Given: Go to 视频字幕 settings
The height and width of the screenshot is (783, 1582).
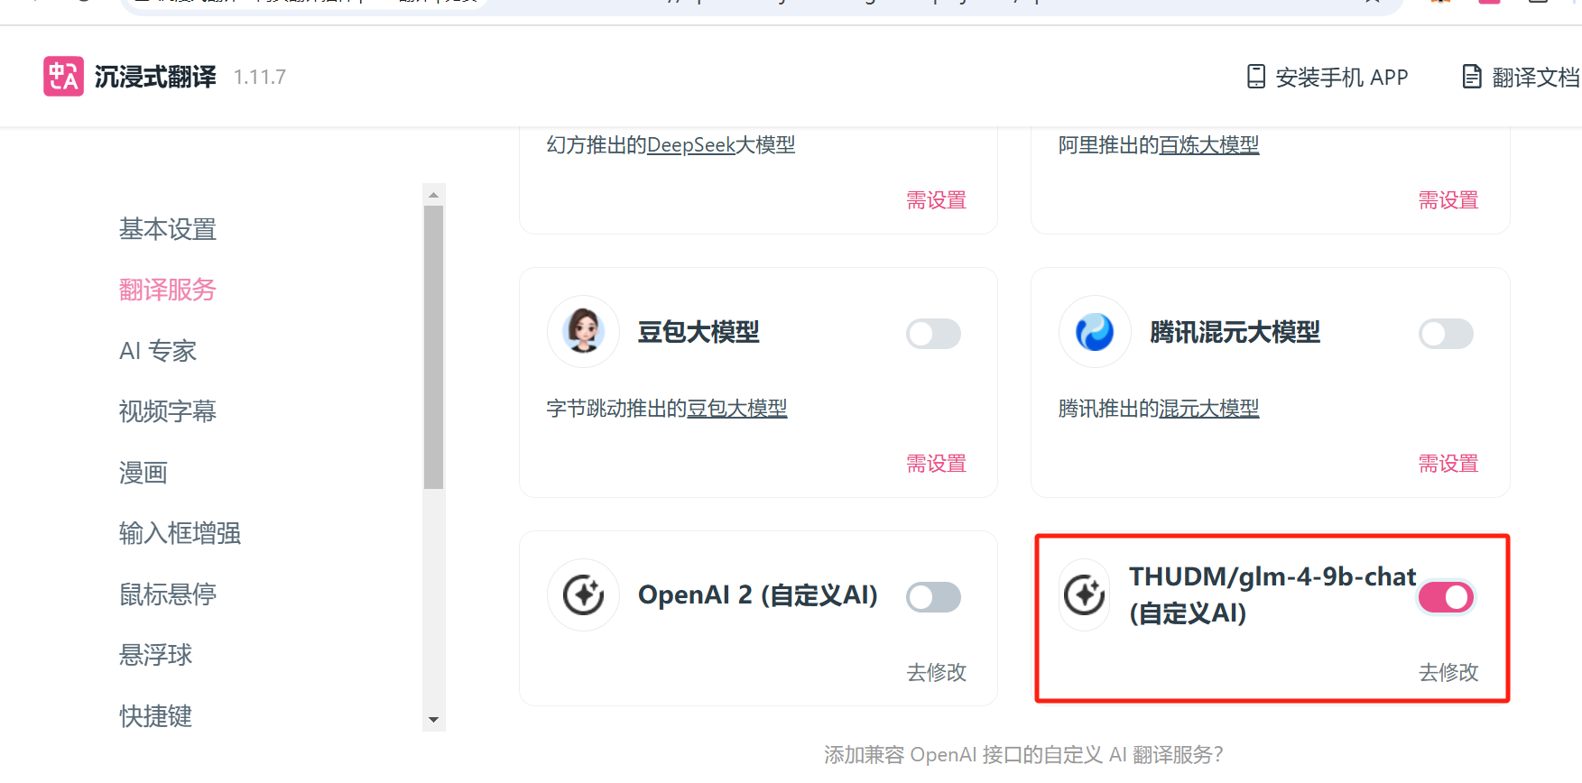Looking at the screenshot, I should click(168, 411).
